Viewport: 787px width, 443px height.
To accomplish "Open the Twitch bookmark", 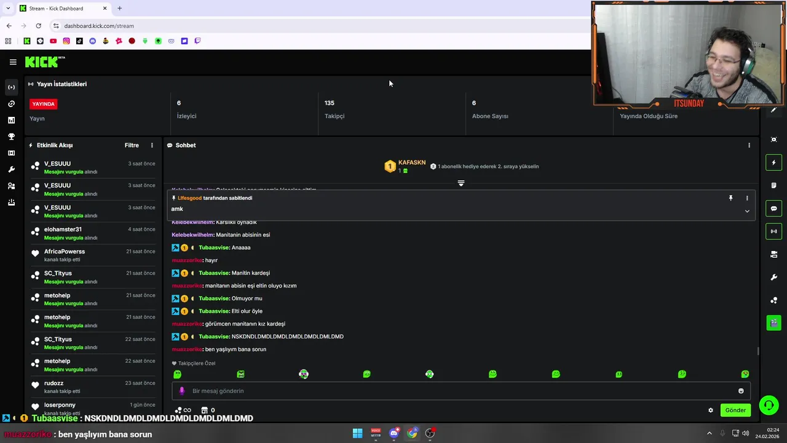I will pos(197,41).
